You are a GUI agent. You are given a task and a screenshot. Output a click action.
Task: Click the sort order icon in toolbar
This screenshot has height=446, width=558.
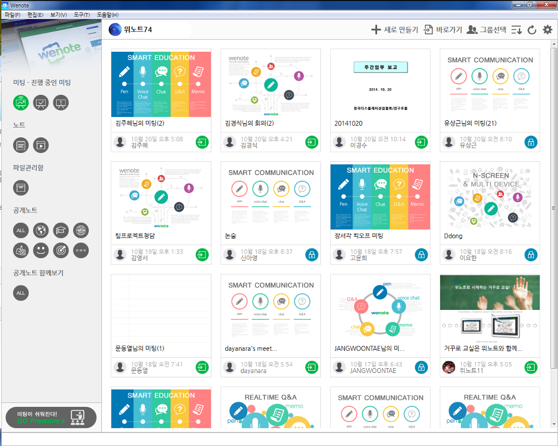(517, 30)
